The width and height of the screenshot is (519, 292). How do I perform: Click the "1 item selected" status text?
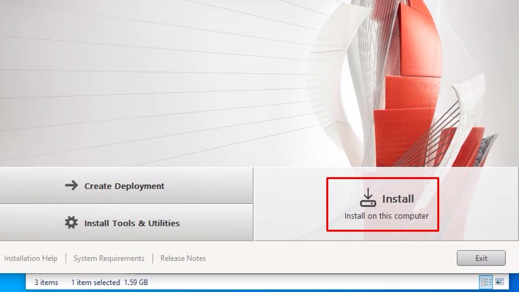click(x=95, y=282)
